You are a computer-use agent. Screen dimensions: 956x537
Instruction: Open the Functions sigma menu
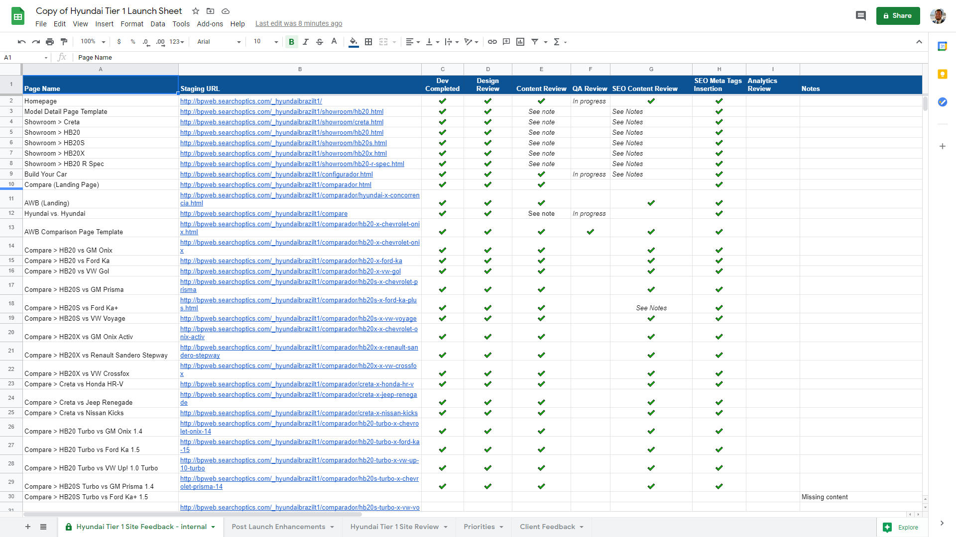tap(560, 42)
